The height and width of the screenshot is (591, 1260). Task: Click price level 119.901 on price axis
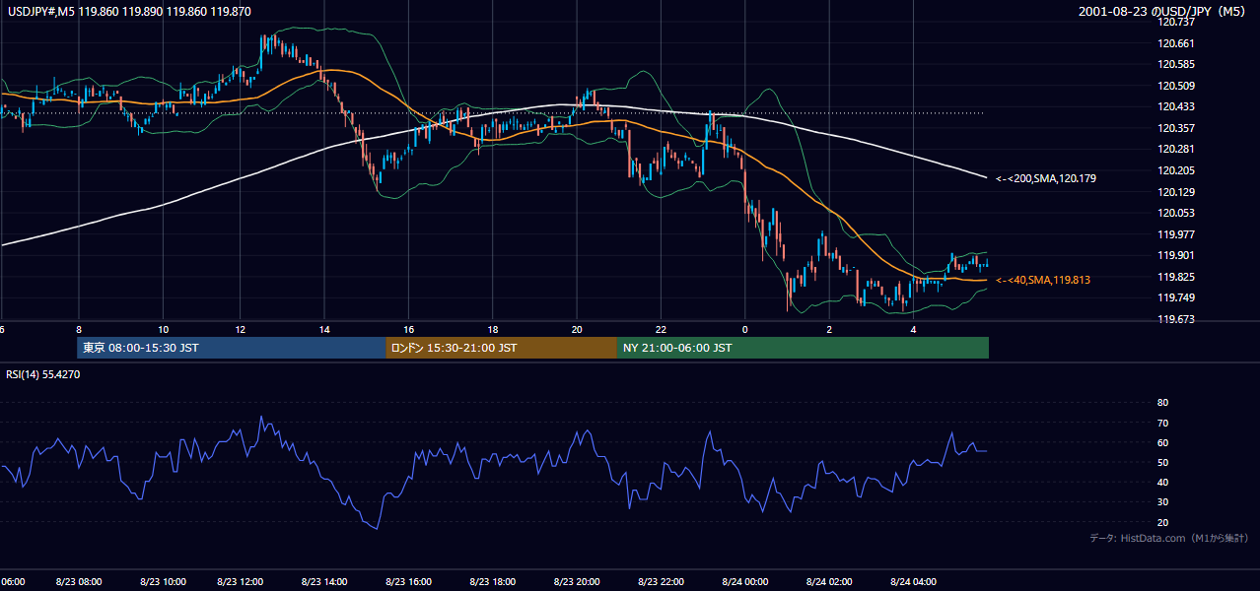[1175, 256]
